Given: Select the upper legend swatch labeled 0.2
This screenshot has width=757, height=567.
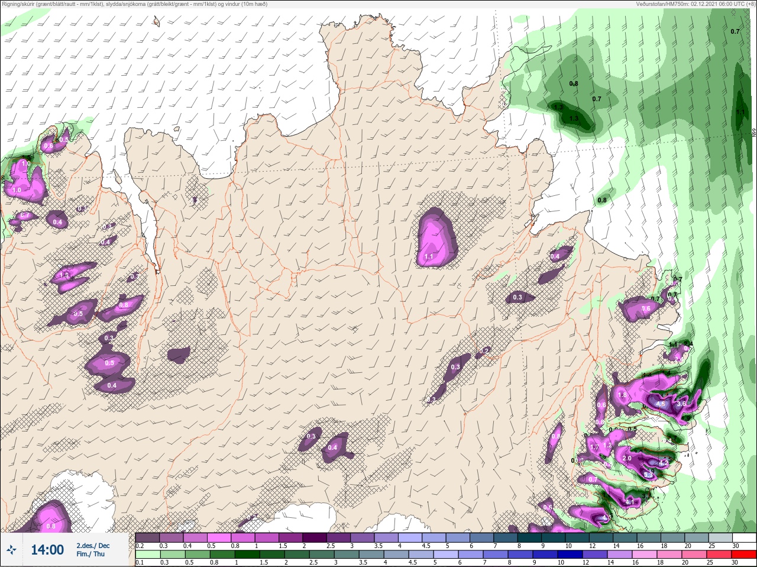Looking at the screenshot, I should [148, 537].
